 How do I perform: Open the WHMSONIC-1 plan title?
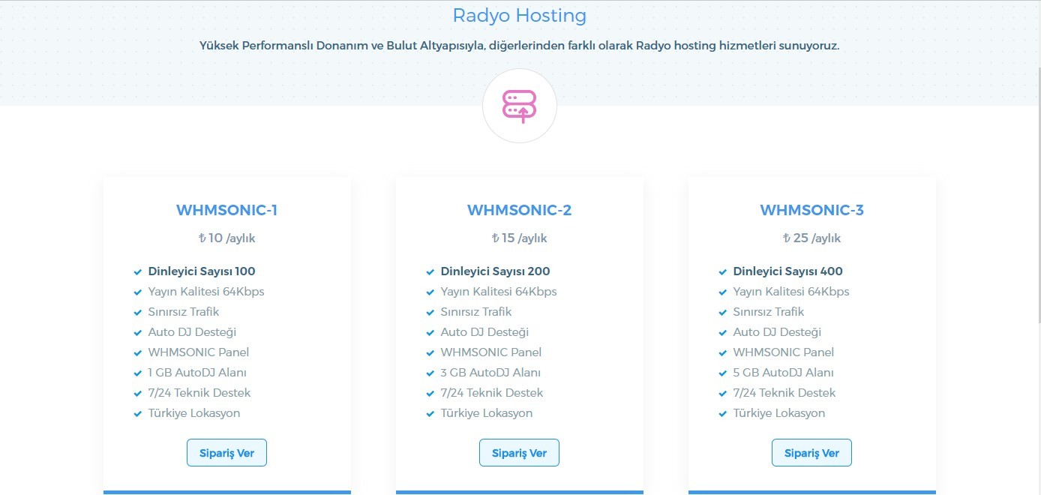click(226, 211)
